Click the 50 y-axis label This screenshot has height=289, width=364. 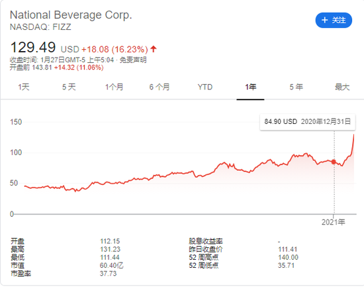point(14,183)
